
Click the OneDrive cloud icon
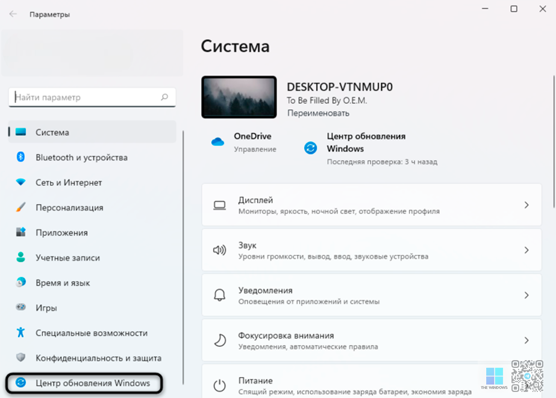[x=217, y=142]
